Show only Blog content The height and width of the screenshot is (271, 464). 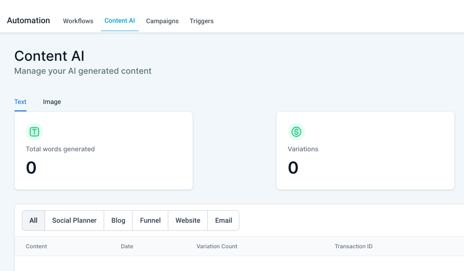tap(119, 220)
